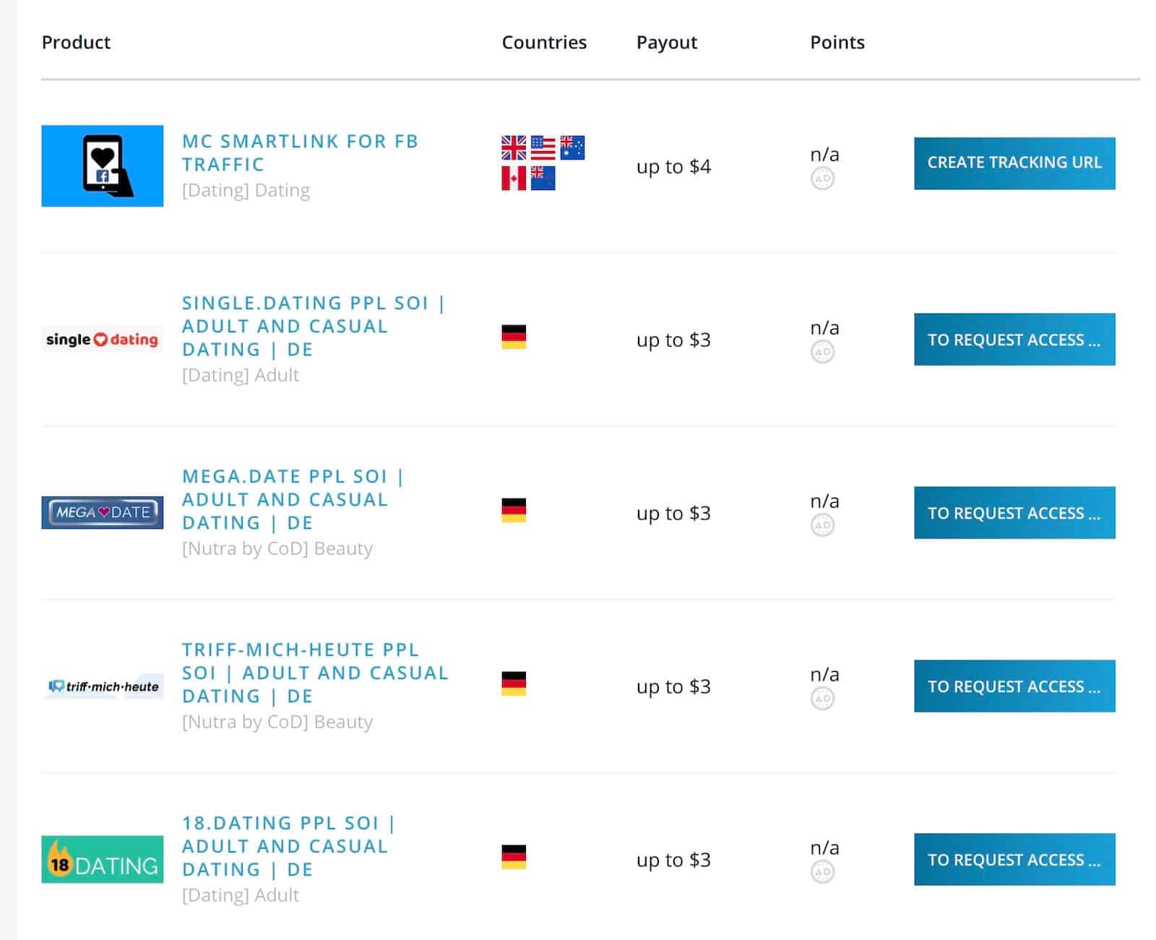Click the Product column header
Image resolution: width=1156 pixels, height=940 pixels.
pos(76,42)
